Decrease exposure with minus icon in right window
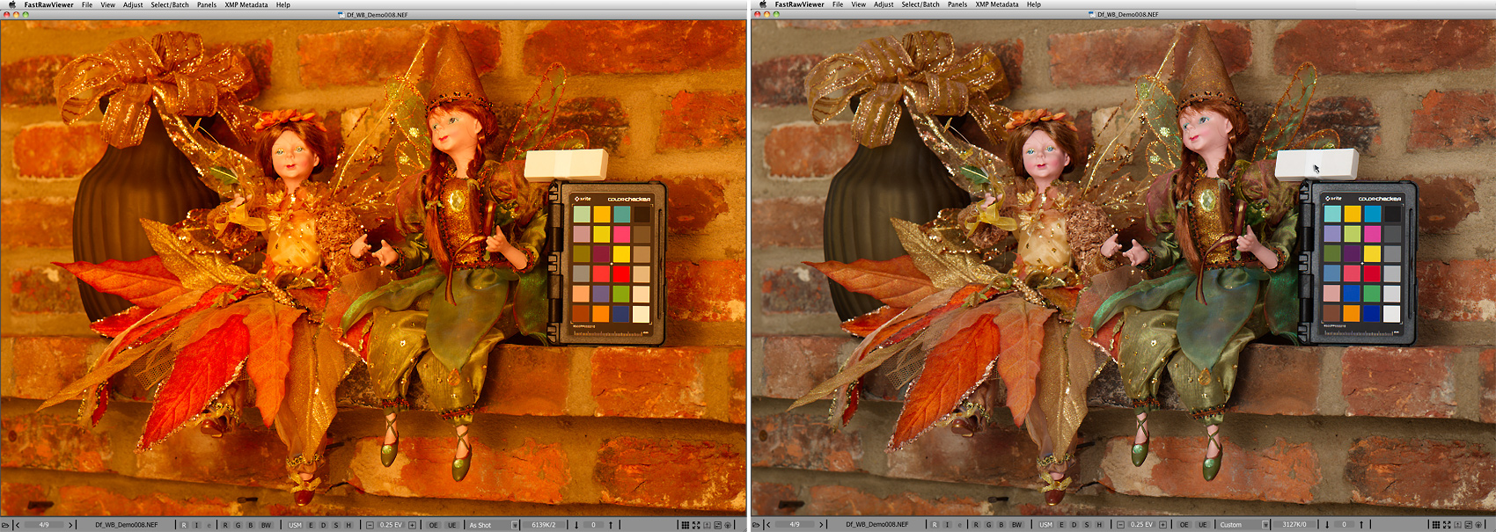 coord(1120,525)
